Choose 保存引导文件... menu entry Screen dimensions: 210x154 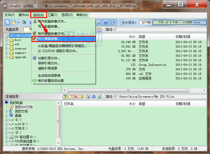click(63, 63)
